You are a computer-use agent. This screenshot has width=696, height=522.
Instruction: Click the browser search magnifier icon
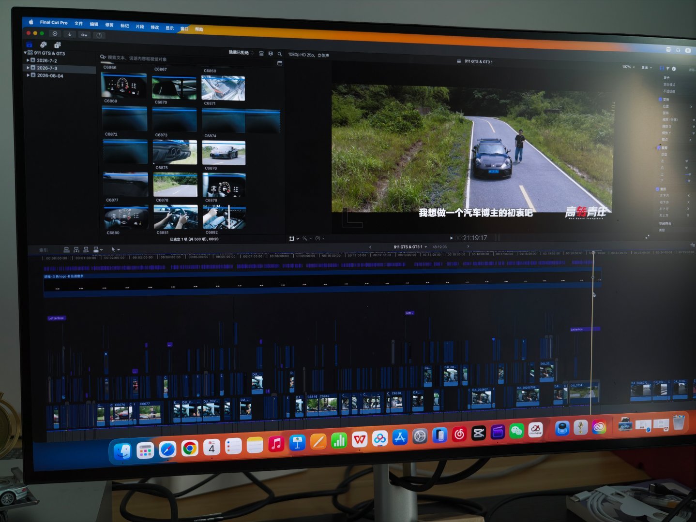[x=279, y=54]
